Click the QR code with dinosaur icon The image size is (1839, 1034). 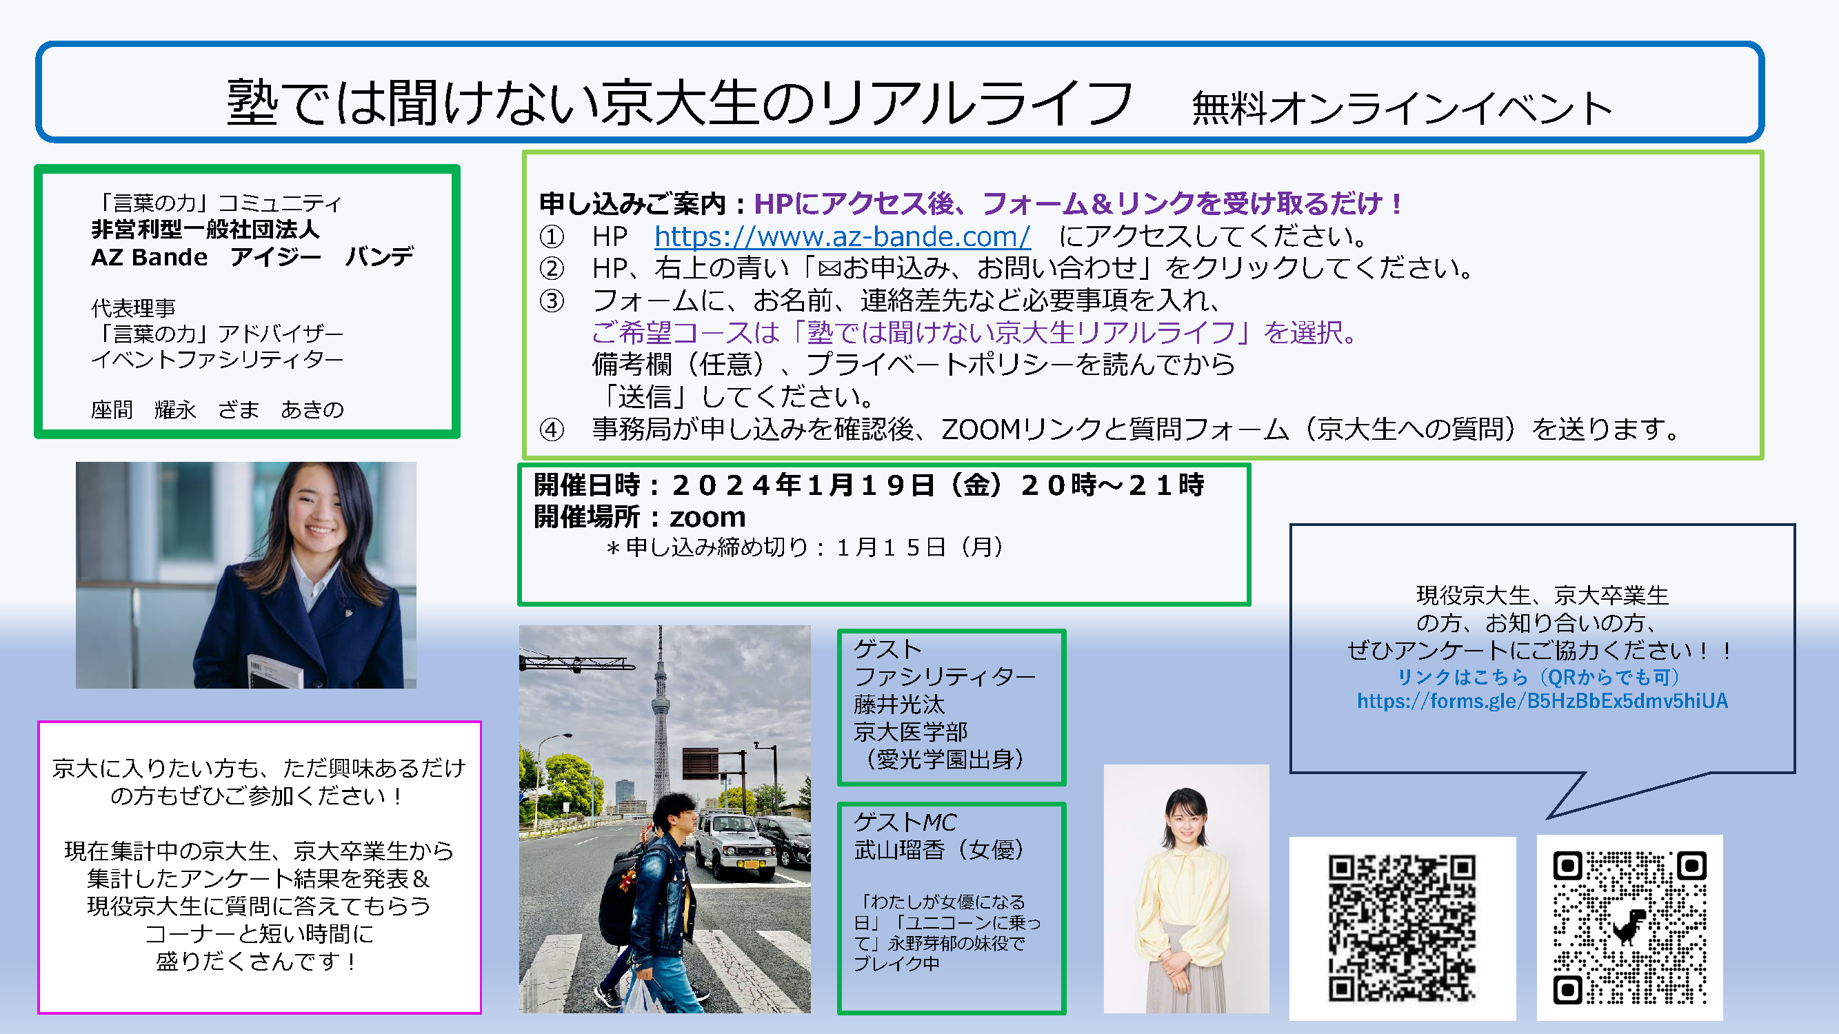tap(1629, 927)
